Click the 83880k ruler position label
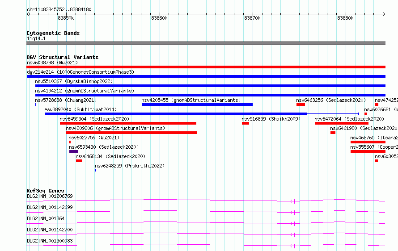Image resolution: width=398 pixels, height=251 pixels. 345,18
